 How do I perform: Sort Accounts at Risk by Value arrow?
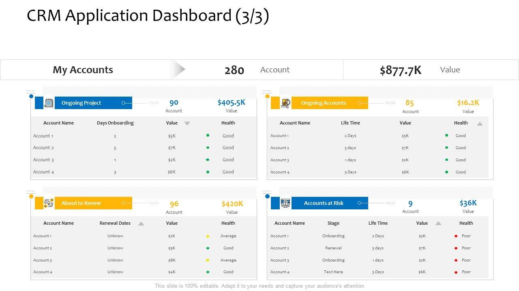click(x=438, y=223)
